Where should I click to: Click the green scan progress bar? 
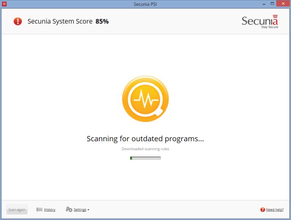tap(145, 158)
